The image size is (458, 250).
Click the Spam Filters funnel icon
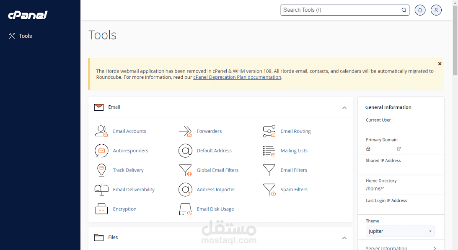[269, 190]
